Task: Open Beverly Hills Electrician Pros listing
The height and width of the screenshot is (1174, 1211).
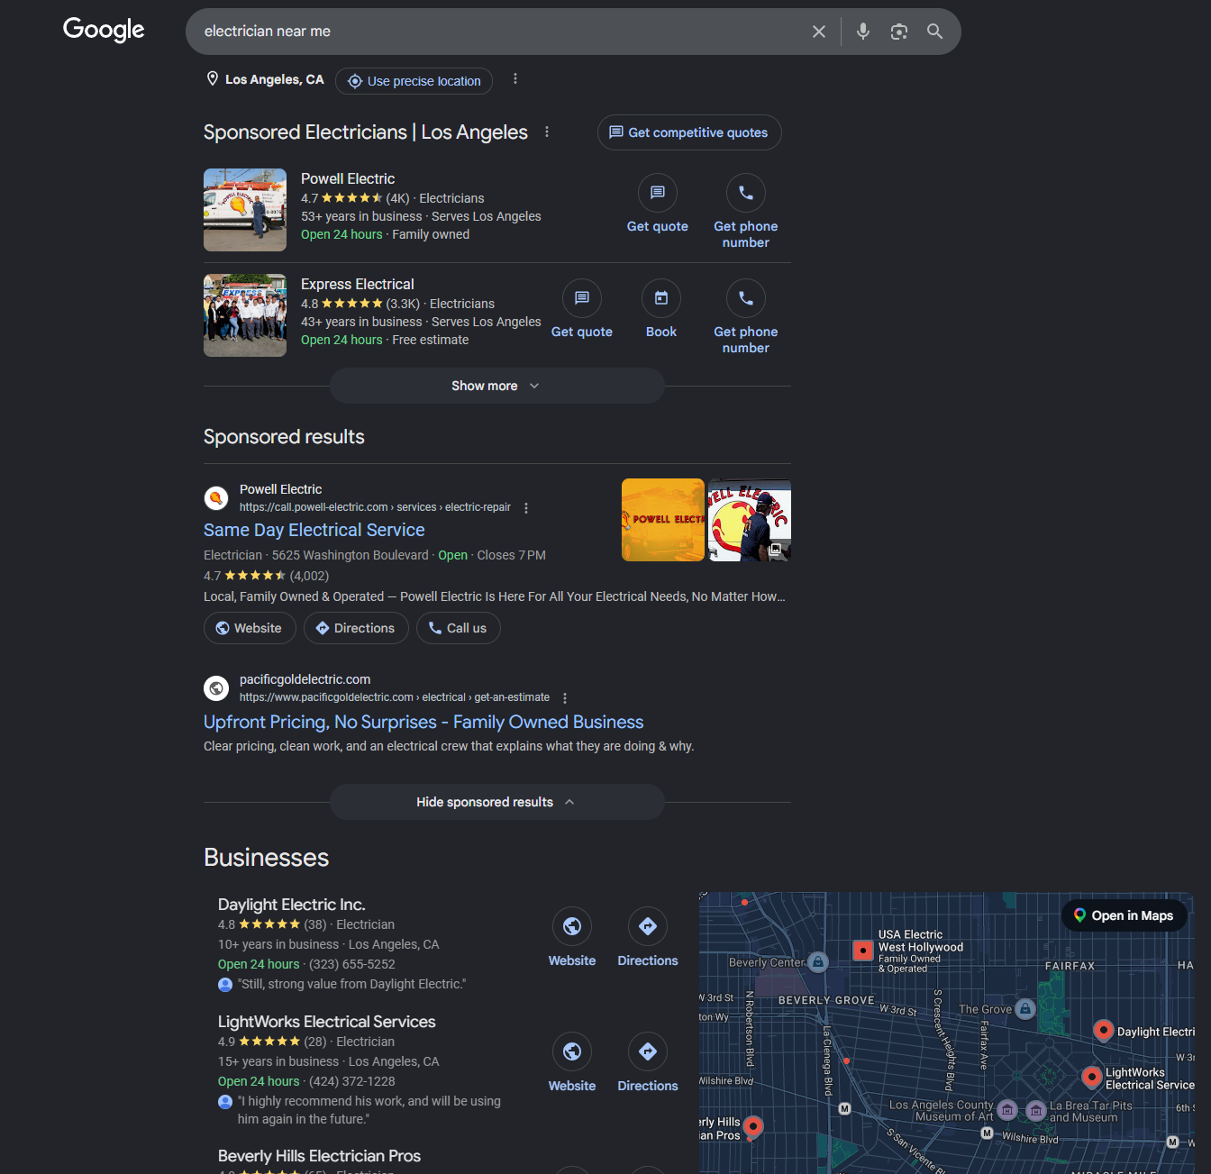Action: tap(319, 1156)
